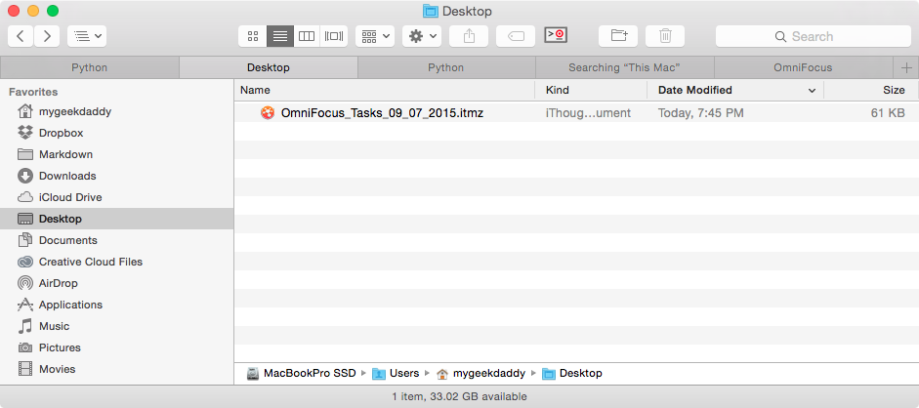Screen dimensions: 919x408
Task: Open Creative Cloud Files in sidebar
Action: tap(117, 262)
